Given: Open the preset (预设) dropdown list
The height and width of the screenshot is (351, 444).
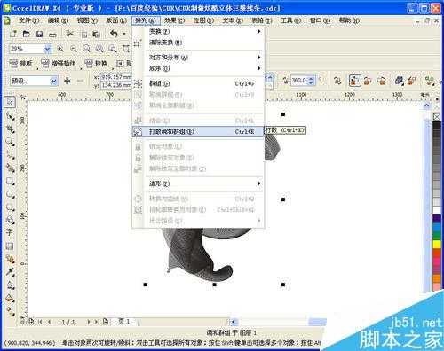Looking at the screenshot, I should tap(53, 81).
